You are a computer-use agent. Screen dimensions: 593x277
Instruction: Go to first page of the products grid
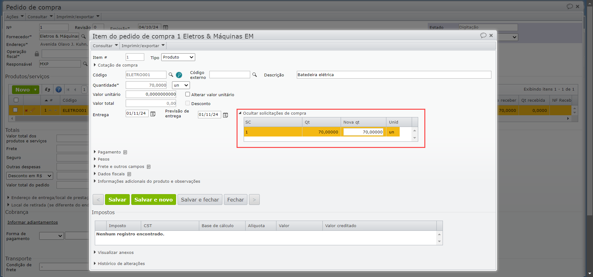[68, 90]
